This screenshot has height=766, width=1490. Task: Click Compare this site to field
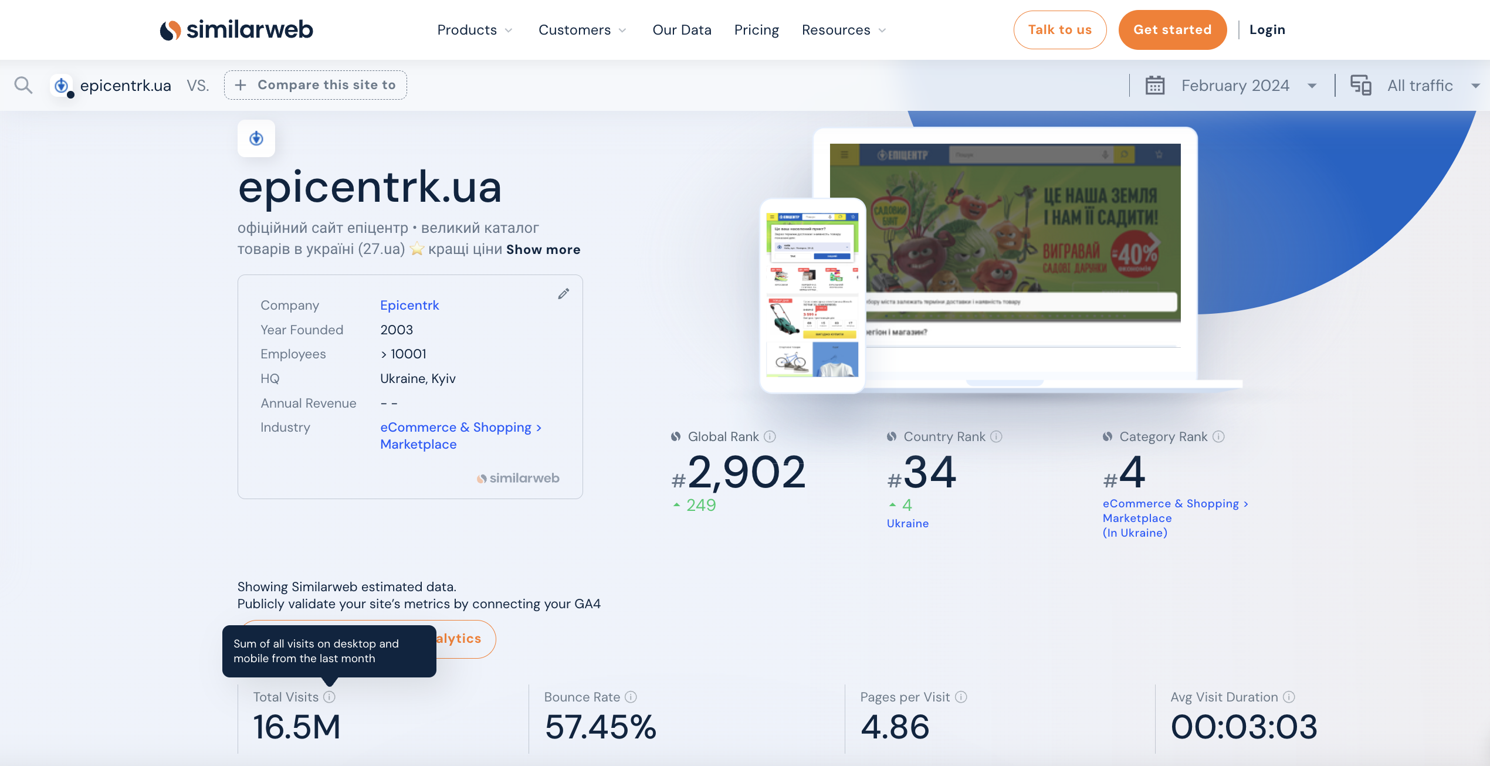click(x=316, y=85)
